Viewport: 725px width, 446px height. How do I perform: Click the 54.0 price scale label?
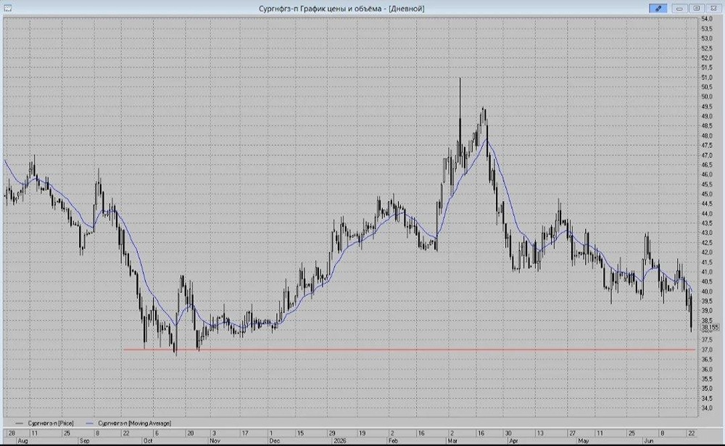coord(706,19)
